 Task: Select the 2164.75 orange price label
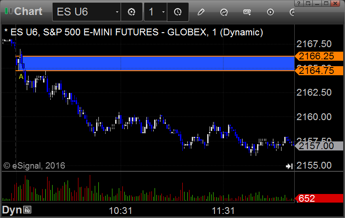coord(319,71)
